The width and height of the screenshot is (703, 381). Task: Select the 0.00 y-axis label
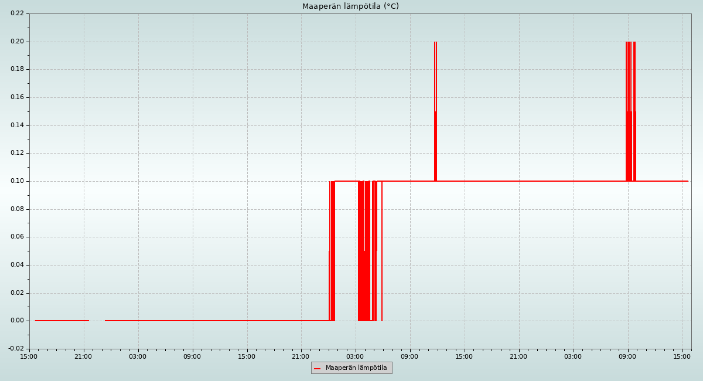17,321
